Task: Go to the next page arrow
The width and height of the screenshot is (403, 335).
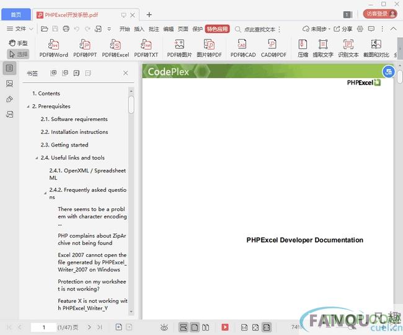Action: click(89, 328)
